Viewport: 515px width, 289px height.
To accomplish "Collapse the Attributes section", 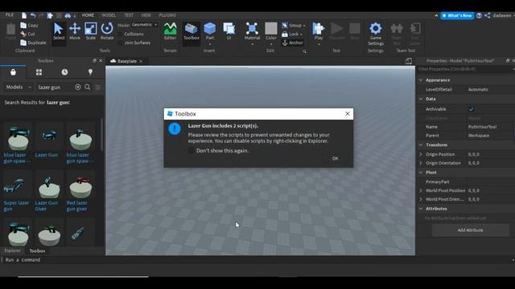I will click(421, 209).
